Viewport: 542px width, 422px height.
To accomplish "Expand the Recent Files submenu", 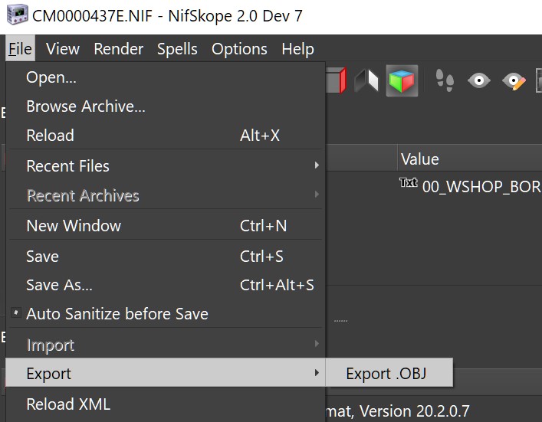I will (67, 166).
